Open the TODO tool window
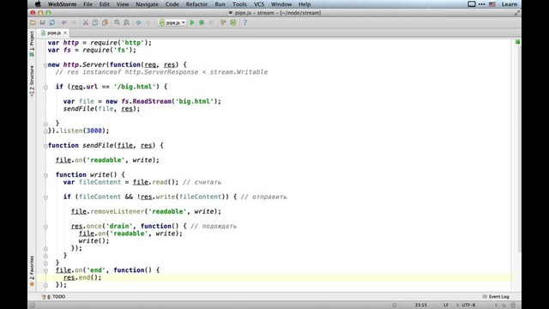This screenshot has width=549, height=309. 54,297
